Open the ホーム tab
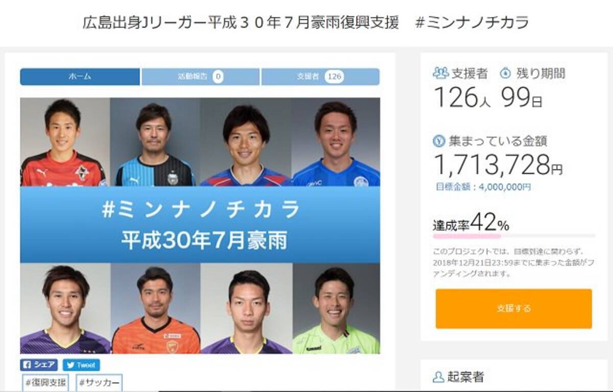Image resolution: width=613 pixels, height=392 pixels. tap(80, 77)
